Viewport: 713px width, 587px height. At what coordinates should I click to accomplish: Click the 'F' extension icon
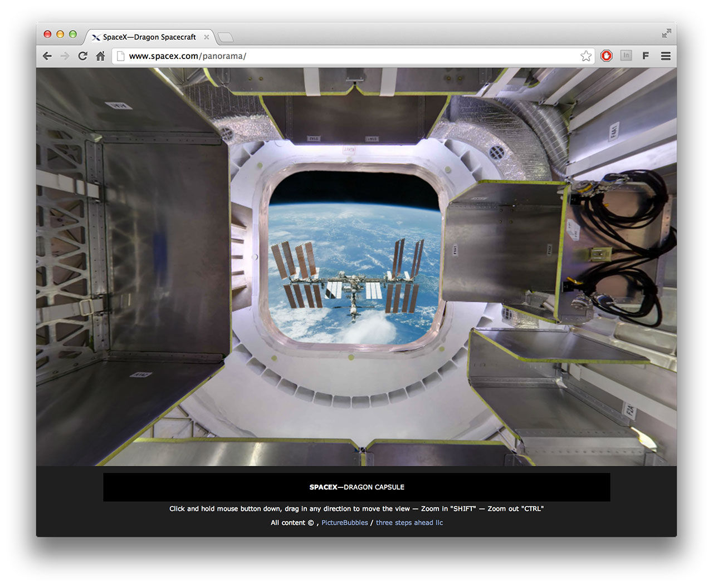pyautogui.click(x=646, y=56)
